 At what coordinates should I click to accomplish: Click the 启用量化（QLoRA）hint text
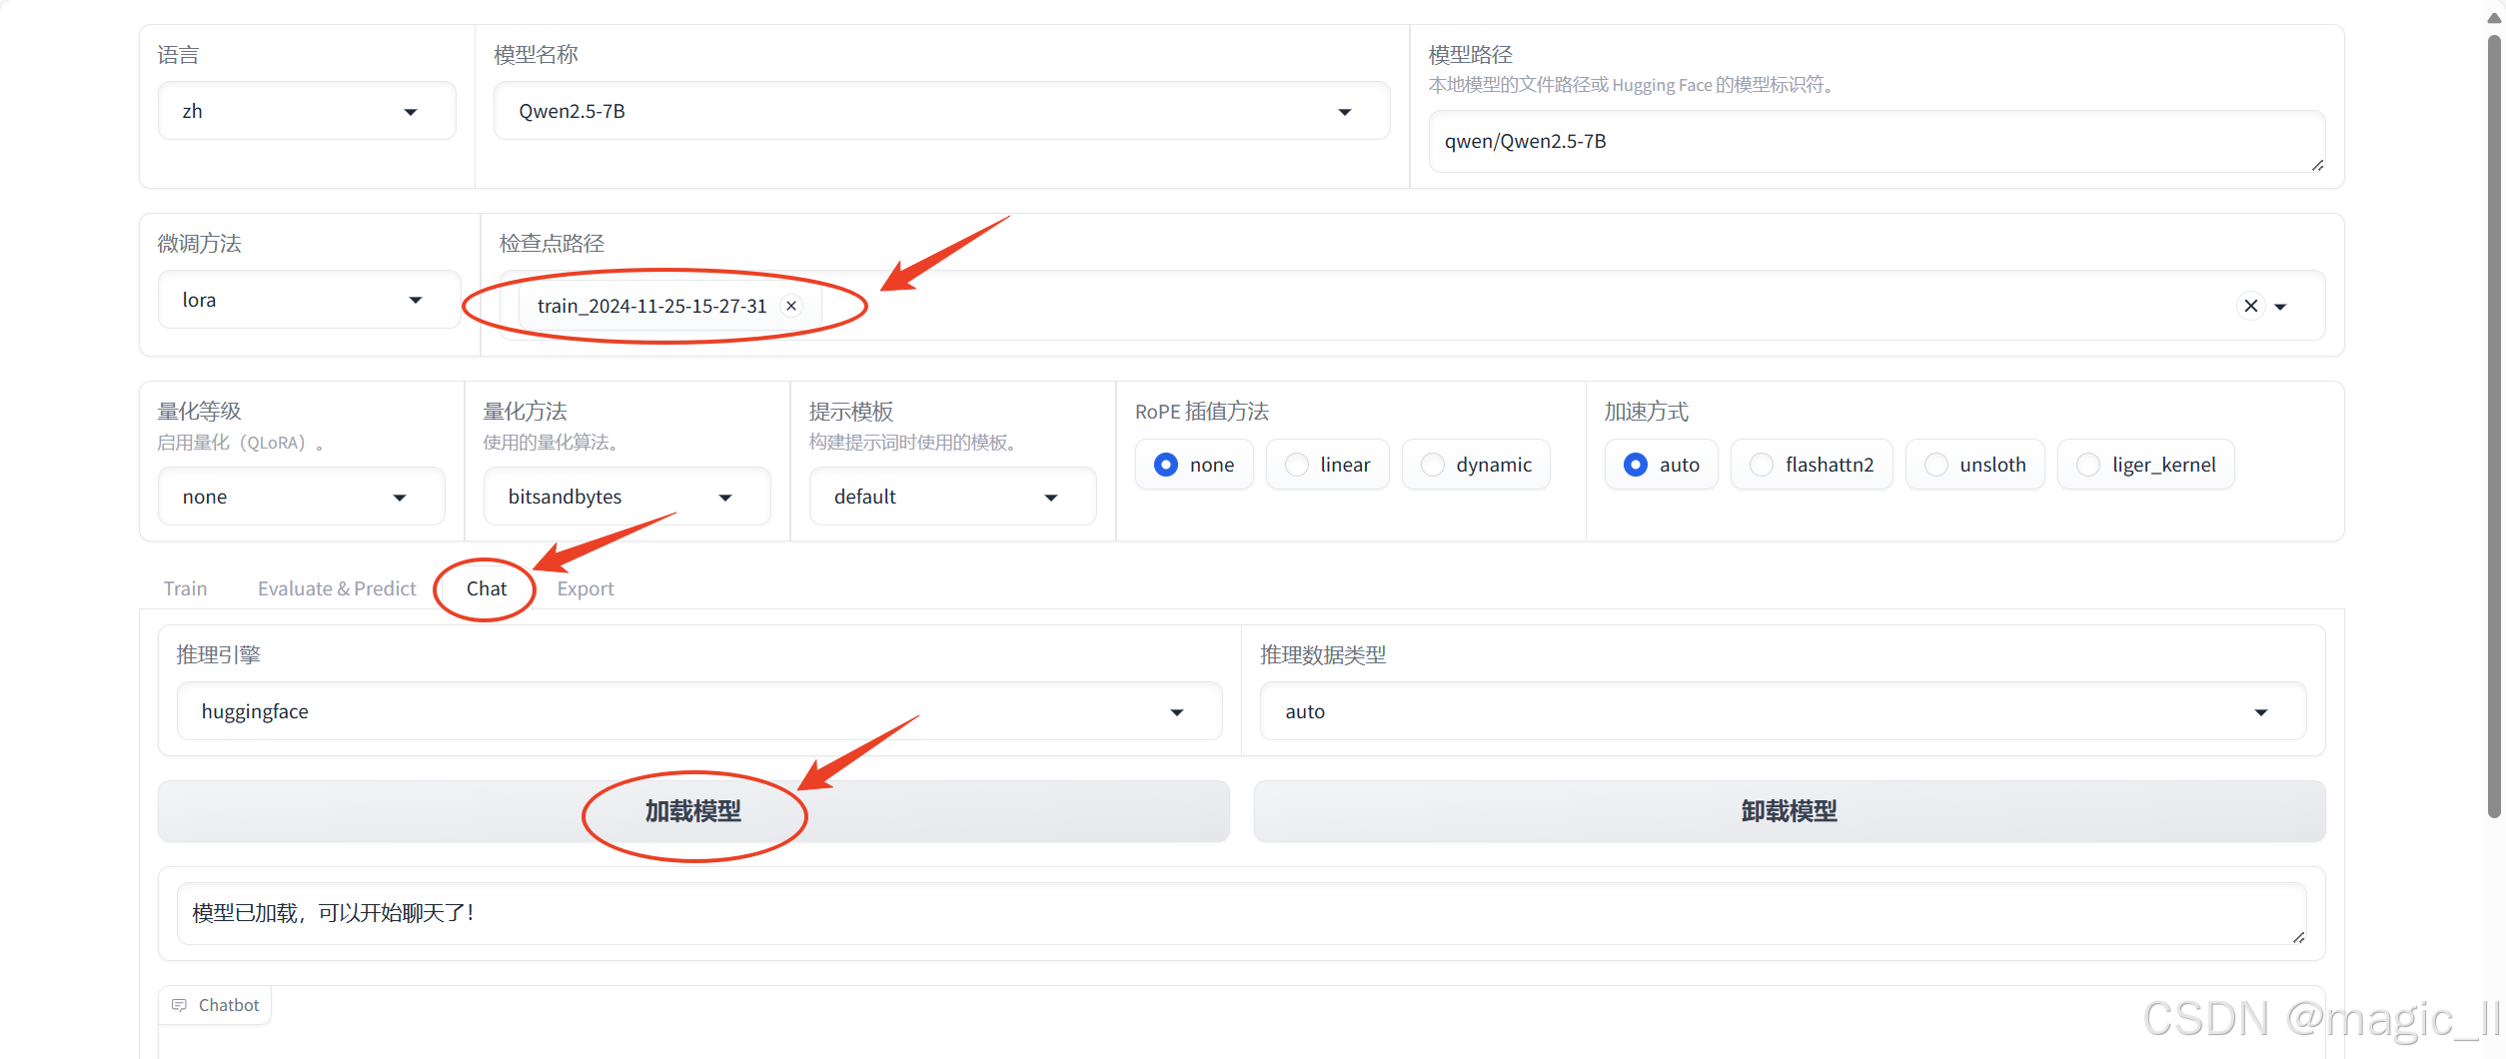pos(241,442)
